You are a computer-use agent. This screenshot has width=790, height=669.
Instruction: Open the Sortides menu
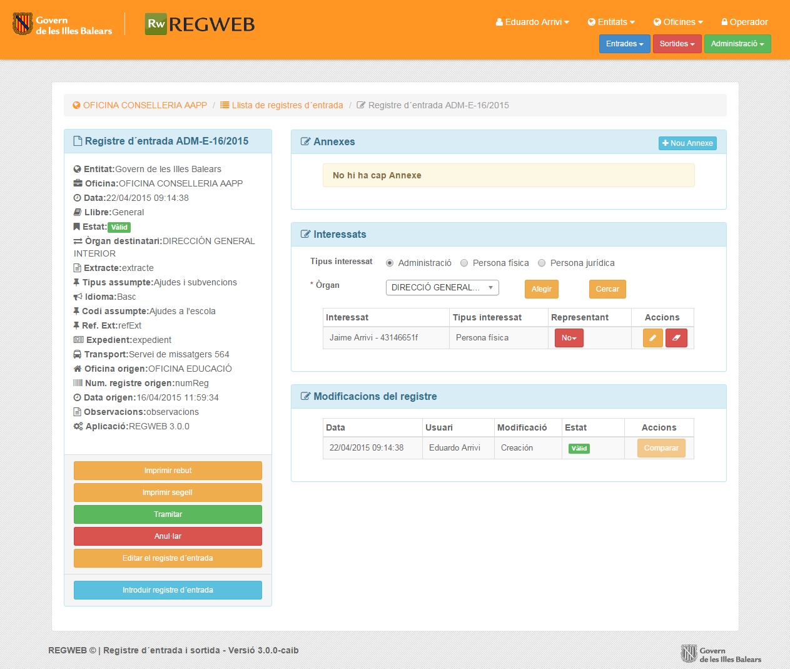click(677, 44)
